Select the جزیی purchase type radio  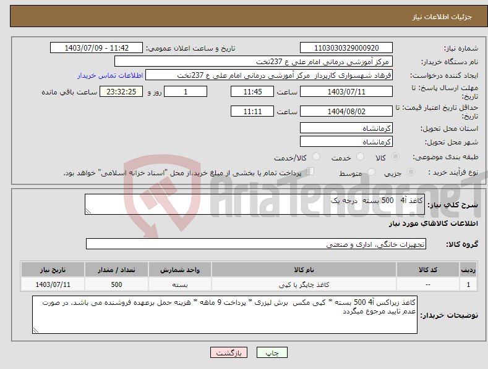(411, 172)
